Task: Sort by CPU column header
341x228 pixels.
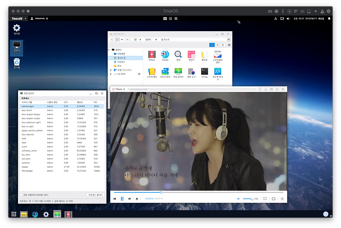Action: [66, 102]
